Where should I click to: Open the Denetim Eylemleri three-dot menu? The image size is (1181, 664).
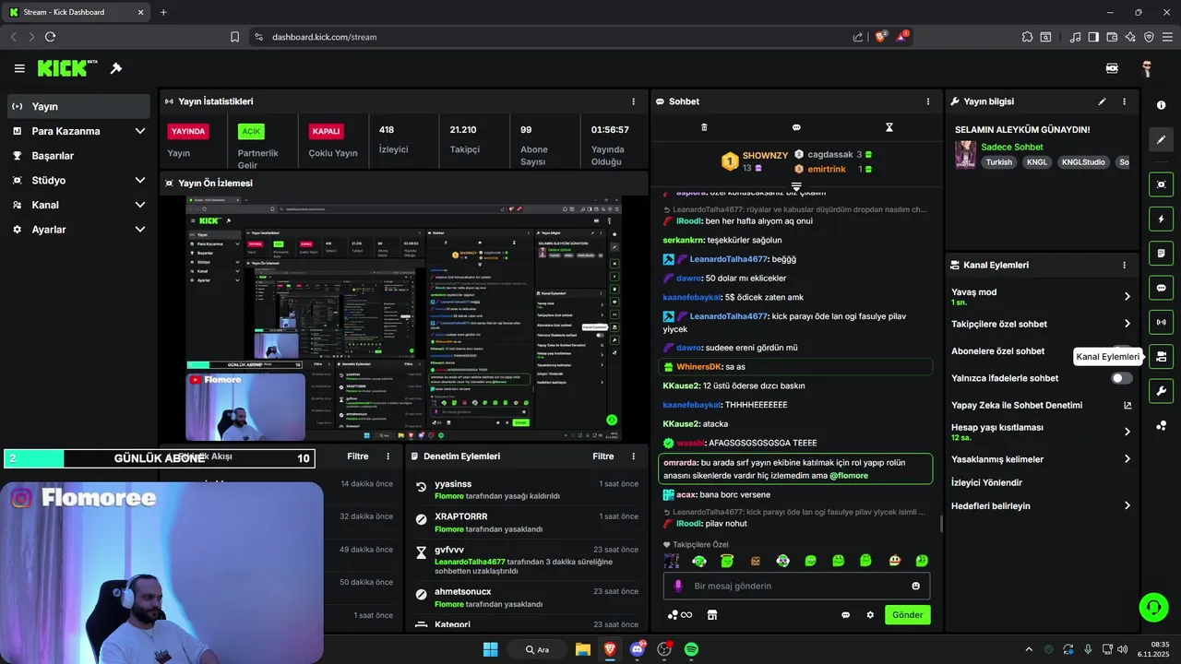[x=633, y=456]
